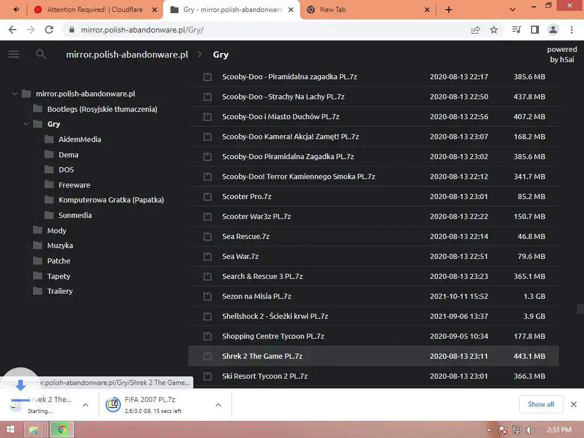This screenshot has height=438, width=584.
Task: Click folder icon next to Tapety
Action: [x=38, y=276]
